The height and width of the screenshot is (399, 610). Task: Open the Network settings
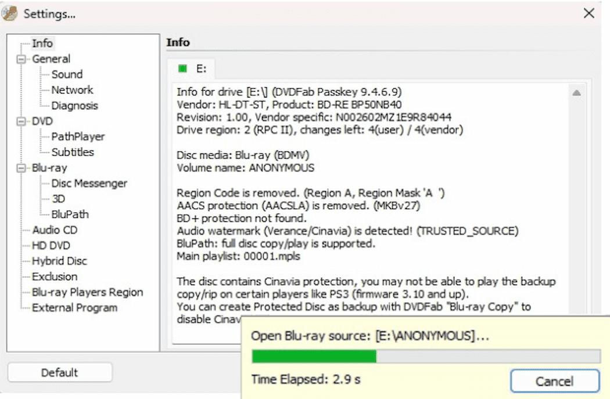click(72, 90)
